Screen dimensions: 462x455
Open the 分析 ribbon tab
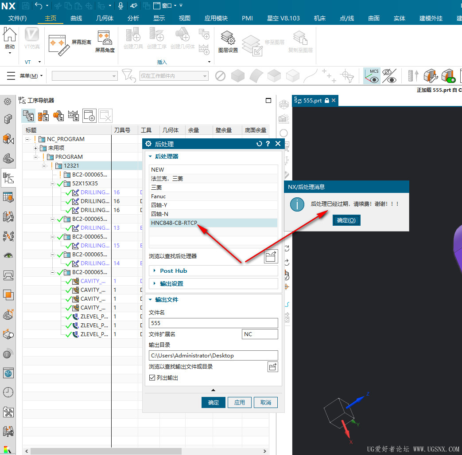133,18
